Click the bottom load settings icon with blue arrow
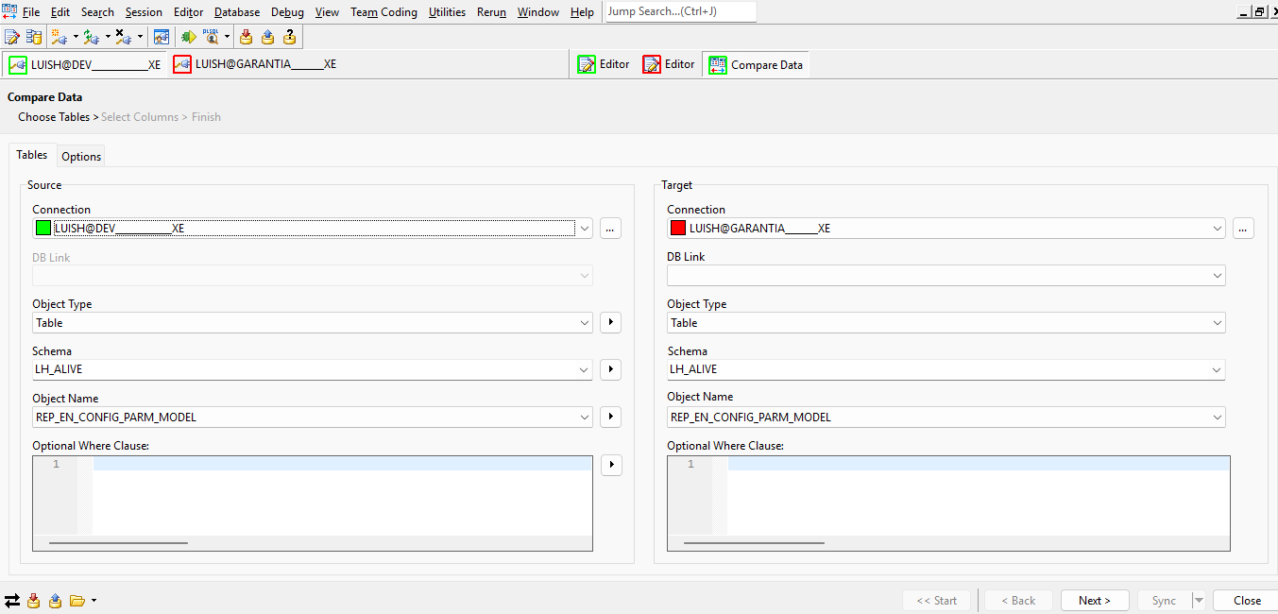The image size is (1278, 614). point(55,601)
